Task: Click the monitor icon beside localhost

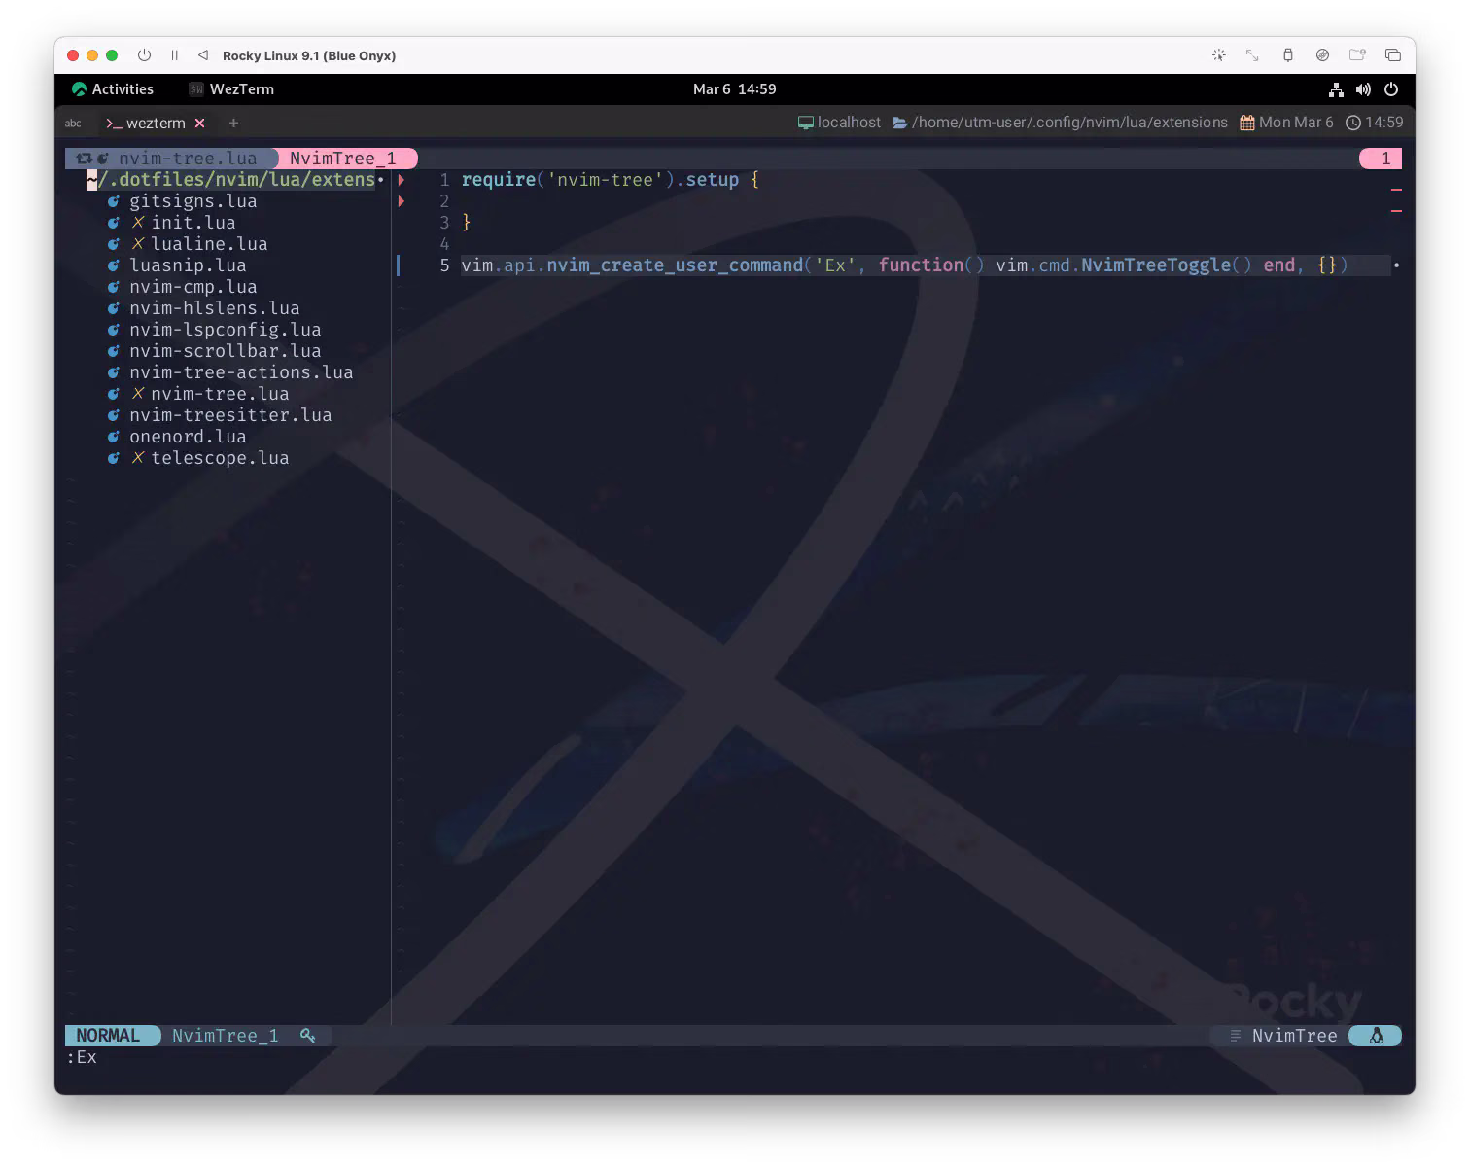Action: pos(805,123)
